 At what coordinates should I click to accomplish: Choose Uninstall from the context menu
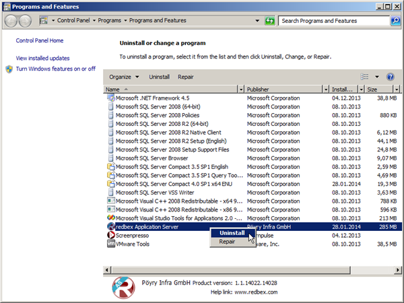click(232, 233)
